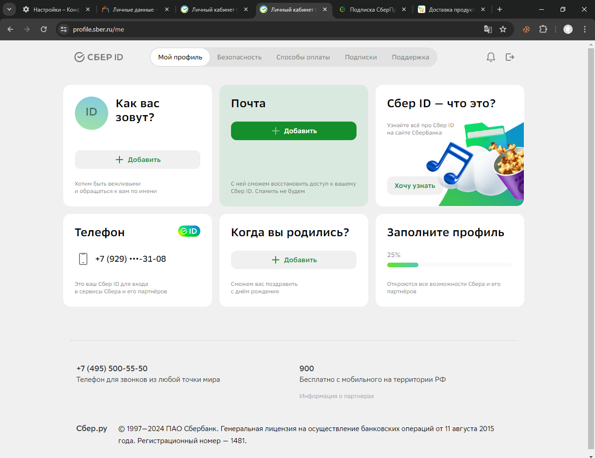Open the Chrome three-dot menu
This screenshot has height=458, width=595.
[x=585, y=29]
